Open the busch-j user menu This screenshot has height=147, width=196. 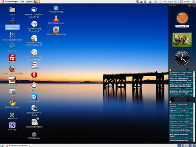[x=185, y=2]
